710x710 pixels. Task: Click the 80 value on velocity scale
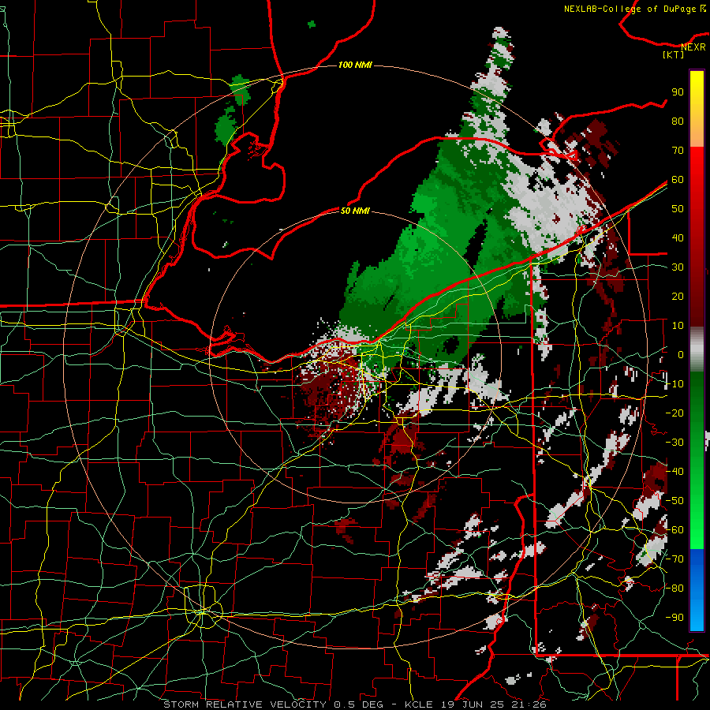pyautogui.click(x=678, y=121)
